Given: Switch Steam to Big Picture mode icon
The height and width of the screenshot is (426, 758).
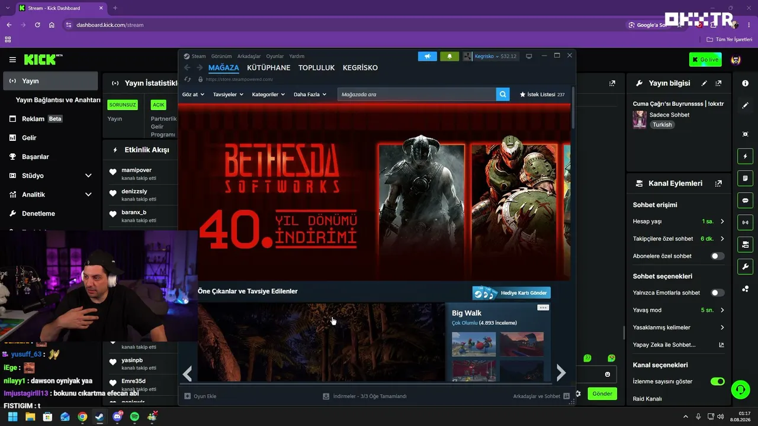Looking at the screenshot, I should (x=529, y=56).
